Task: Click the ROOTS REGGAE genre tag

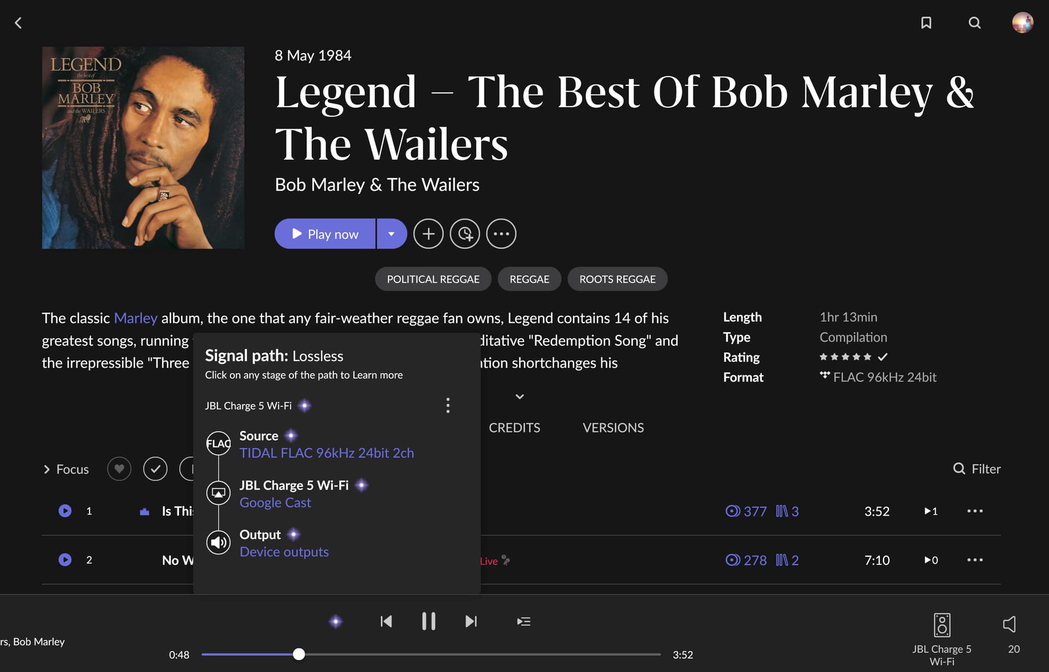Action: (617, 279)
